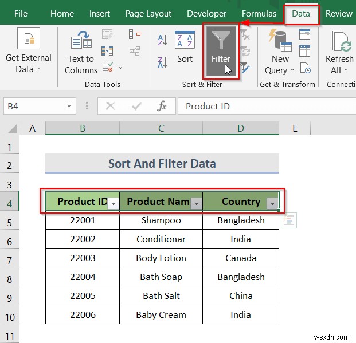Click the Data Validation icon
The width and height of the screenshot is (356, 343).
point(108,68)
